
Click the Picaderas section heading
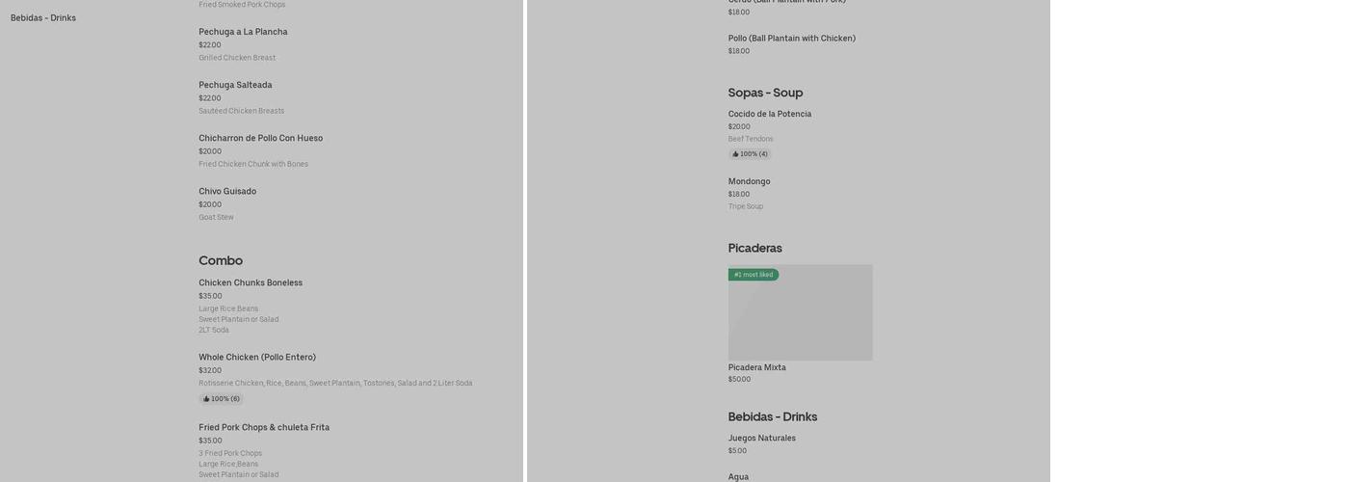tap(754, 248)
